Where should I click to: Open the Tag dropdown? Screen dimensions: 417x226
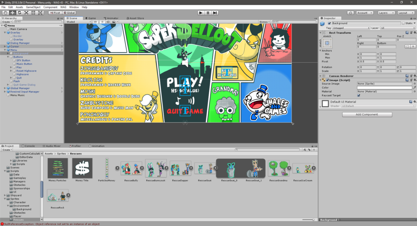pos(351,28)
